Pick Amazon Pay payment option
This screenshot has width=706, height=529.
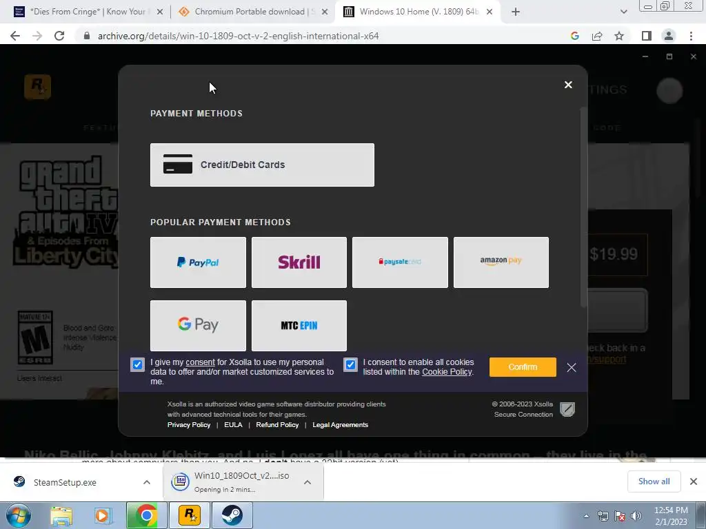tap(501, 262)
